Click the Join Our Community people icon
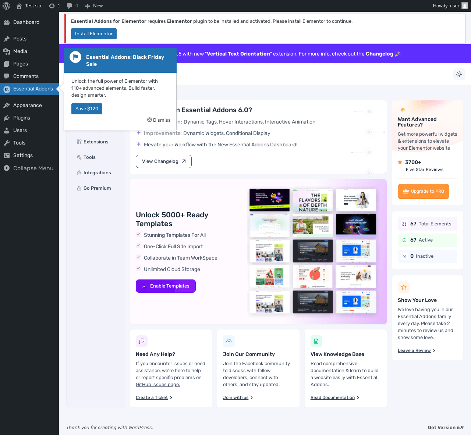The width and height of the screenshot is (471, 435). click(229, 341)
